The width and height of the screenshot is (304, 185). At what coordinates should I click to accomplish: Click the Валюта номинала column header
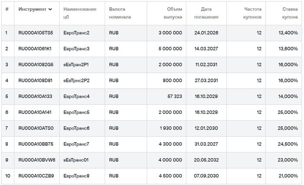coord(119,13)
